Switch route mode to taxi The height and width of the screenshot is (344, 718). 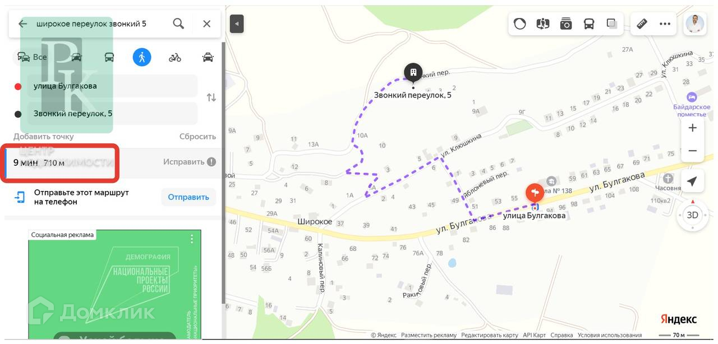pyautogui.click(x=208, y=57)
